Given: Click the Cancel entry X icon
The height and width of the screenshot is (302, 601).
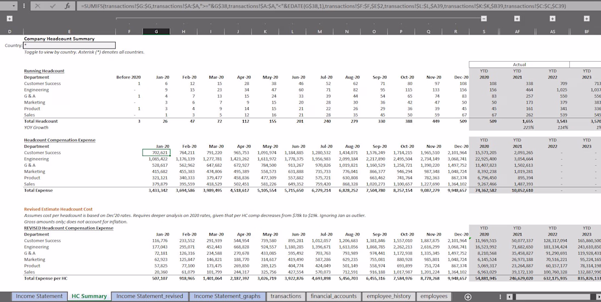Looking at the screenshot, I should coord(38,6).
